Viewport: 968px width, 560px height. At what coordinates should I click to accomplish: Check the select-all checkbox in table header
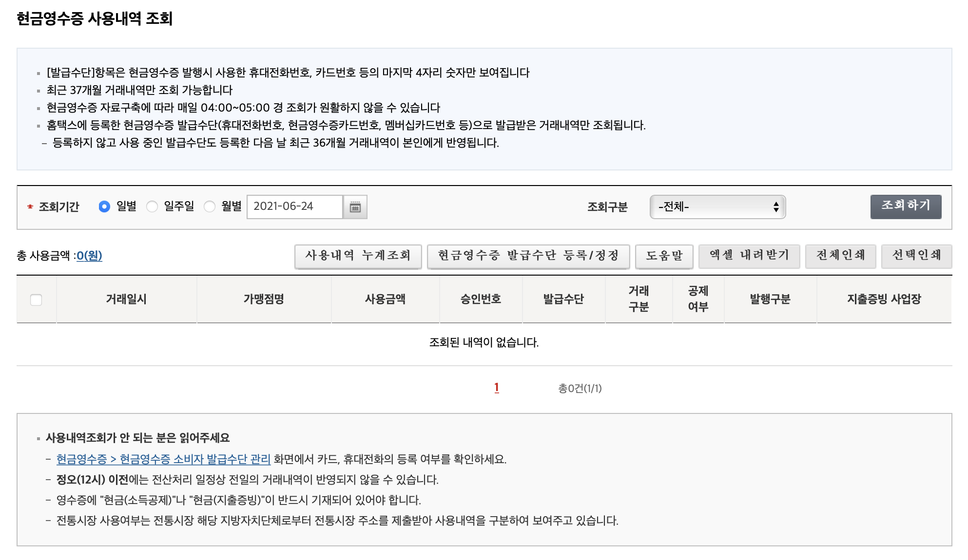pyautogui.click(x=36, y=299)
